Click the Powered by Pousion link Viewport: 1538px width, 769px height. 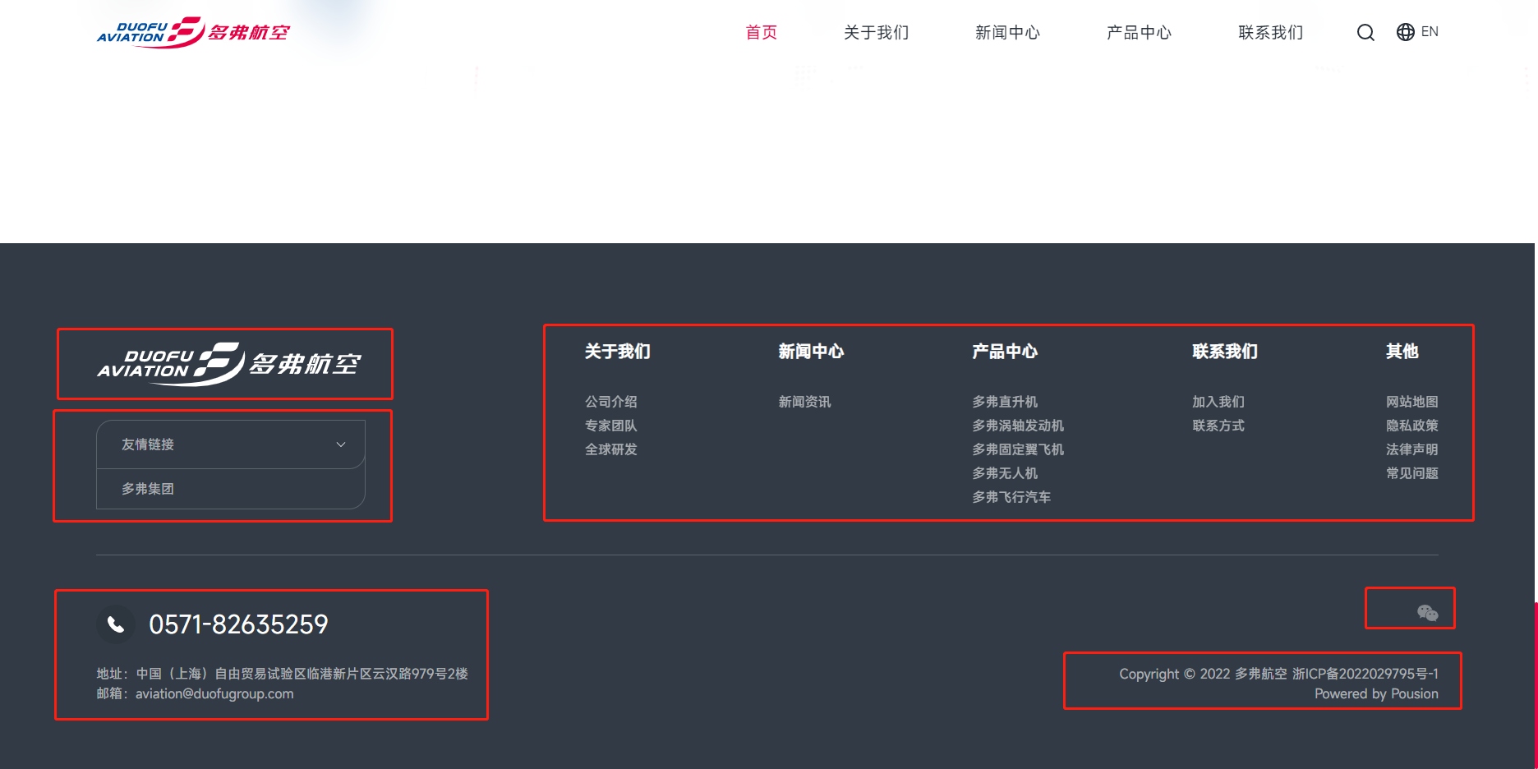[1377, 693]
